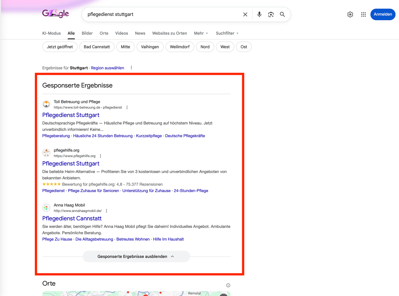Image resolution: width=399 pixels, height=296 pixels.
Task: Click the magnifying glass search icon
Action: click(282, 14)
